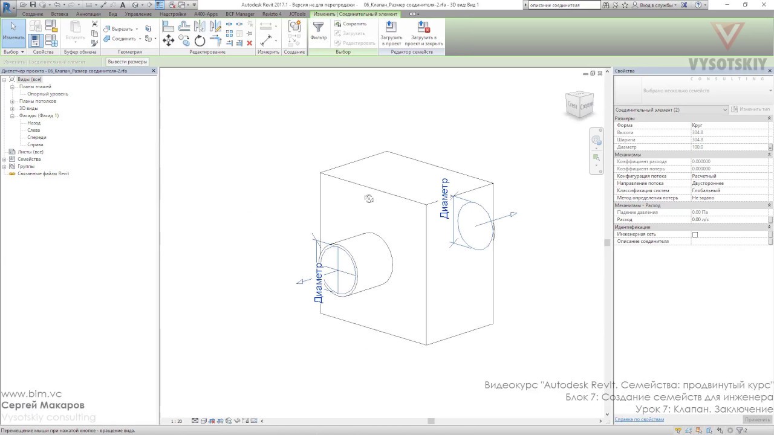Viewport: 774px width, 435px height.
Task: Open the BCF Manager ribbon tab
Action: pos(240,14)
